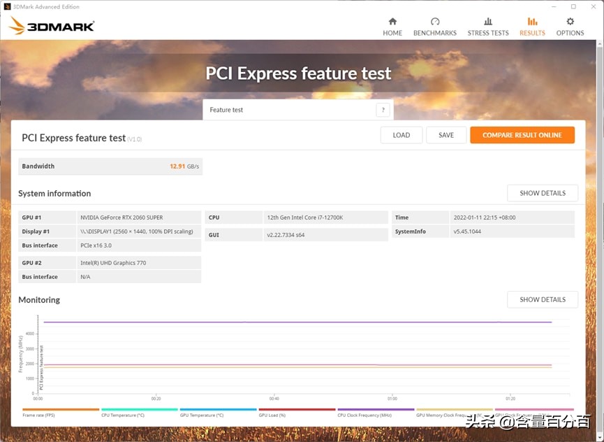Image resolution: width=604 pixels, height=442 pixels.
Task: Maximize the 3DMark window
Action: click(x=573, y=6)
